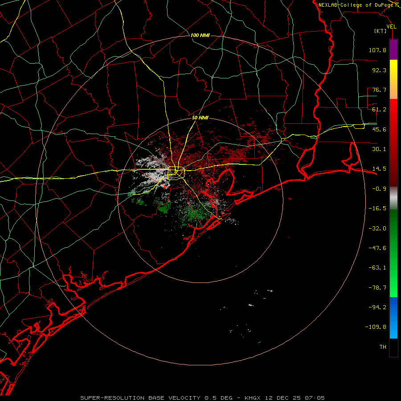Click the KHGX station identifier in caption
The image size is (401, 401).
pos(253,398)
